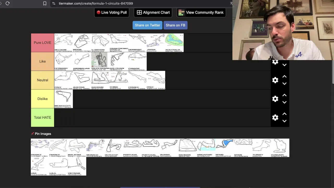Pick the USA Circuit of the Americas image
The height and width of the screenshot is (188, 334).
coord(40,166)
